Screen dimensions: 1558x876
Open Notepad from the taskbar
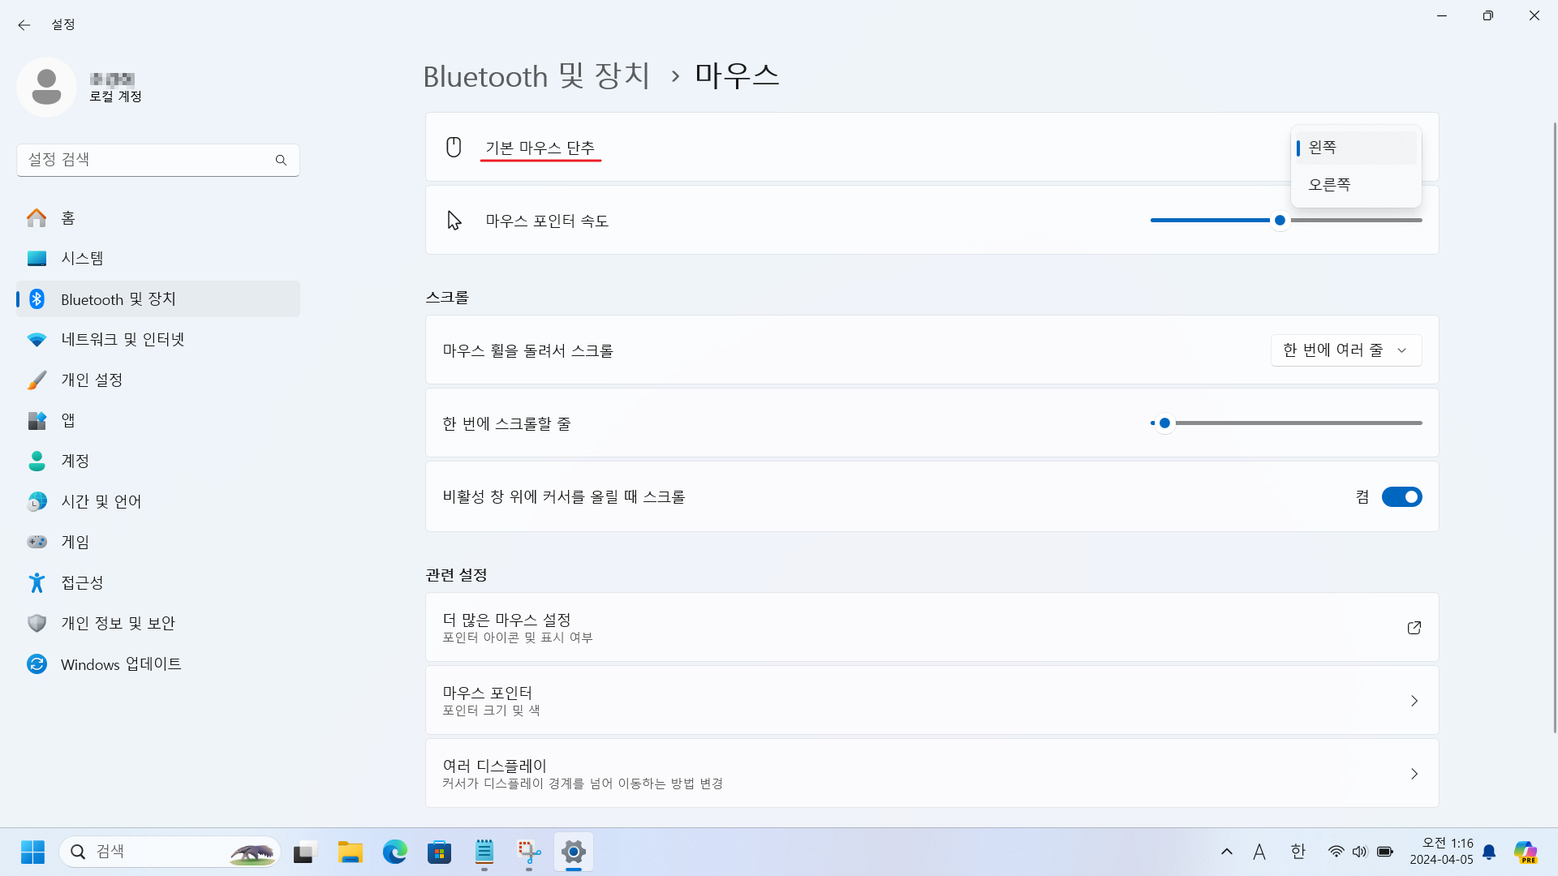(x=484, y=852)
